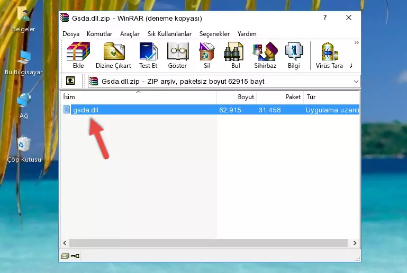The height and width of the screenshot is (273, 407).
Task: Open the Dosya menu
Action: click(x=71, y=34)
